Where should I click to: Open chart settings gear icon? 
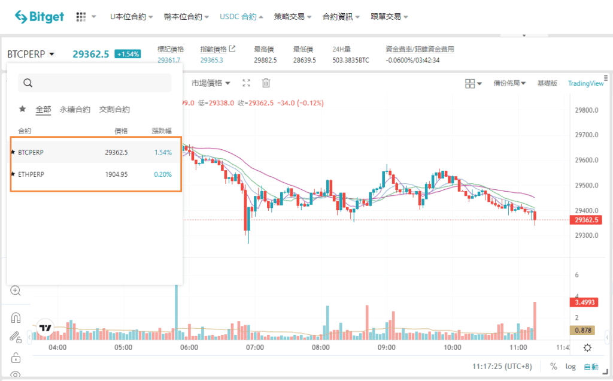pos(587,347)
